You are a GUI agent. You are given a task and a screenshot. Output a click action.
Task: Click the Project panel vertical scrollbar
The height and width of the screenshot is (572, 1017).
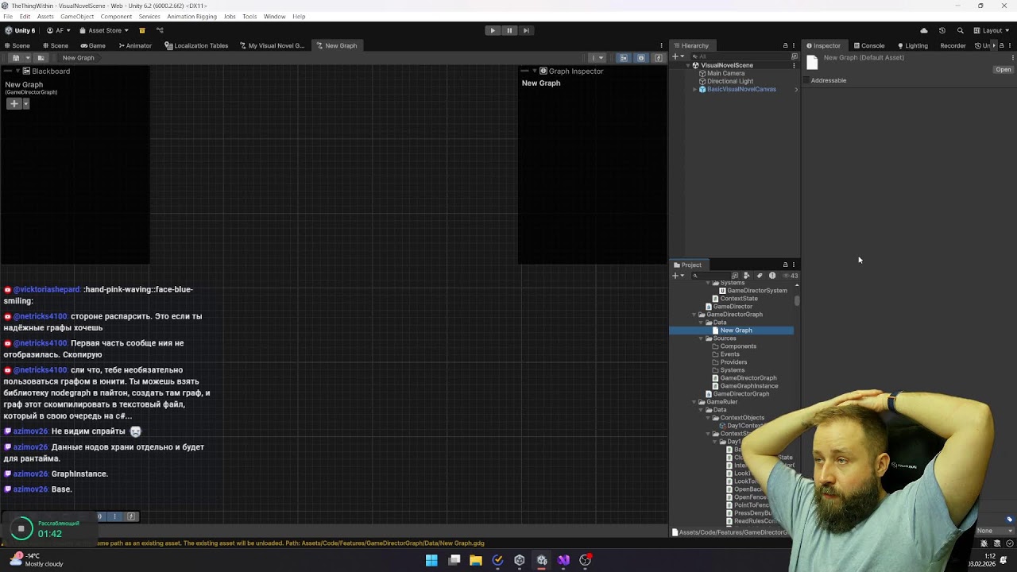(x=797, y=300)
